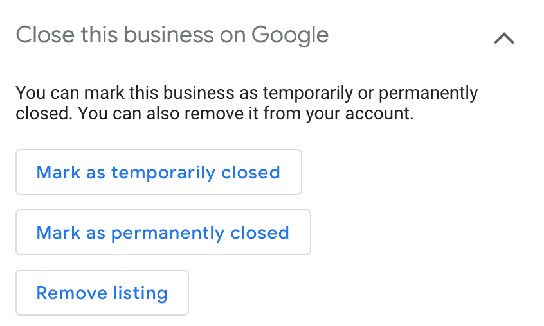The image size is (544, 326).
Task: Remove this listing from your account
Action: (x=102, y=293)
